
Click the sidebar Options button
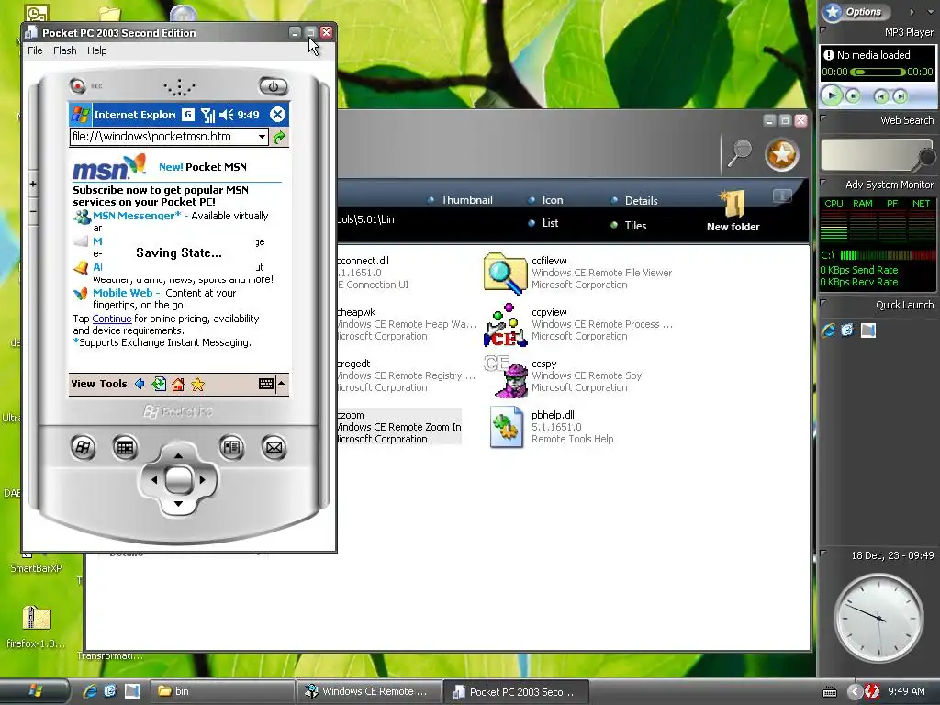(x=856, y=11)
